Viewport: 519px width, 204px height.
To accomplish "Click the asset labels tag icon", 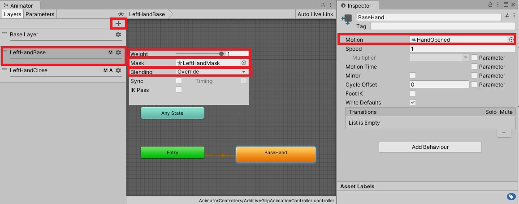I will pyautogui.click(x=510, y=196).
